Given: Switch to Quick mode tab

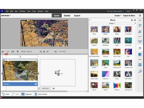Looking at the screenshot, I should point(57,16).
